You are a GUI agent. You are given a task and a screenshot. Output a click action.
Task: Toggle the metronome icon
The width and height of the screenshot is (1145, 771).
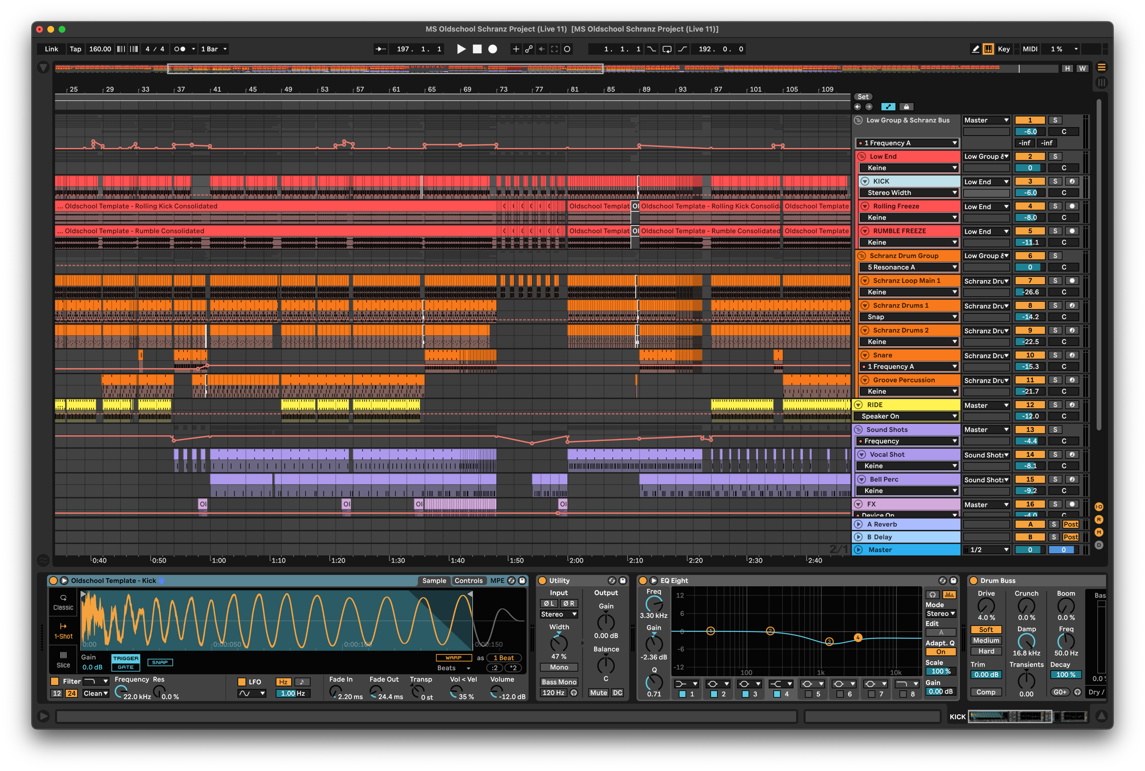[180, 49]
